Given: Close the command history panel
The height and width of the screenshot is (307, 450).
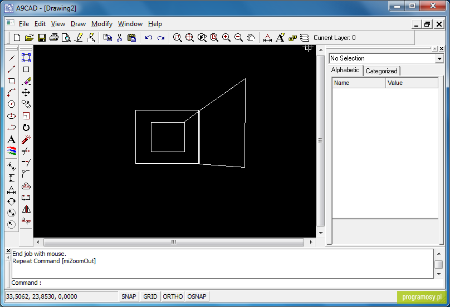Looking at the screenshot, I should pos(8,251).
